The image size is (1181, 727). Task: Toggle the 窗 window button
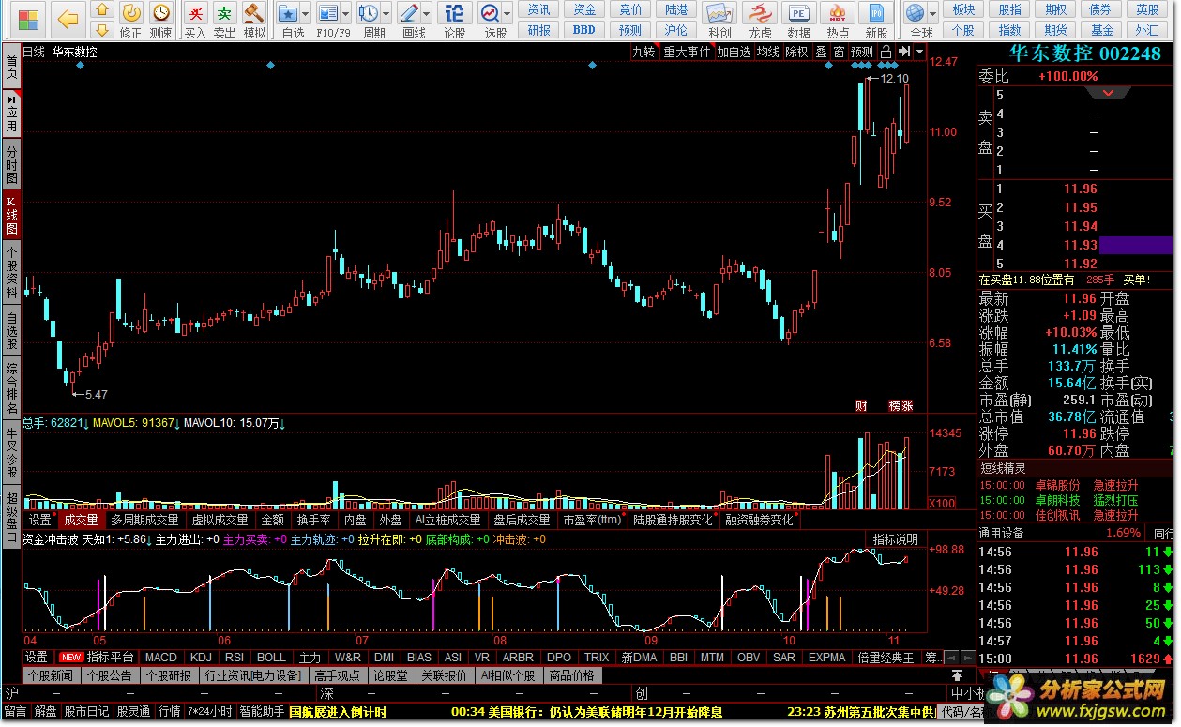tap(840, 53)
